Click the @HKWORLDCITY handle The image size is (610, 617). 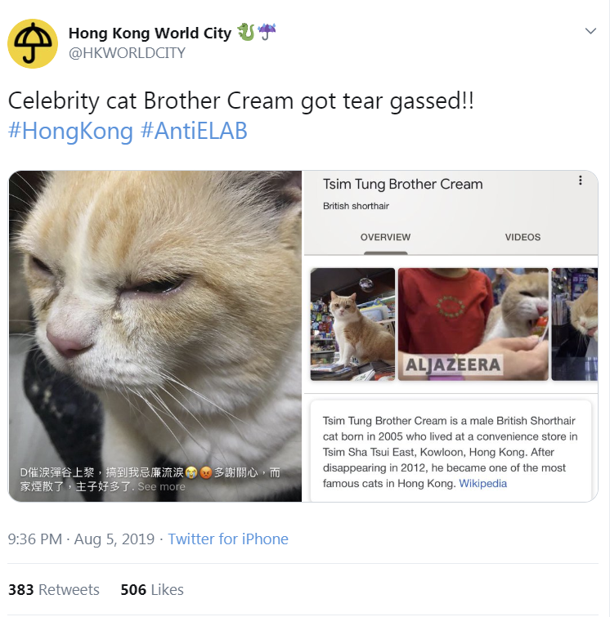127,53
